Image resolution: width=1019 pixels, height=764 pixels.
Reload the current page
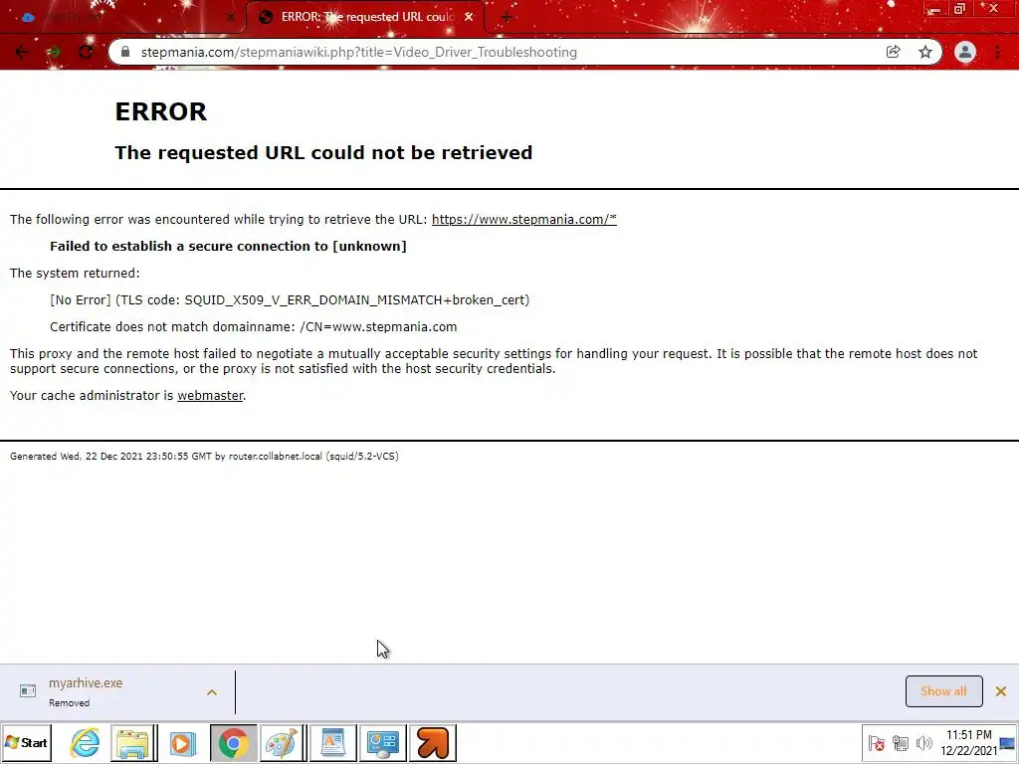tap(86, 52)
